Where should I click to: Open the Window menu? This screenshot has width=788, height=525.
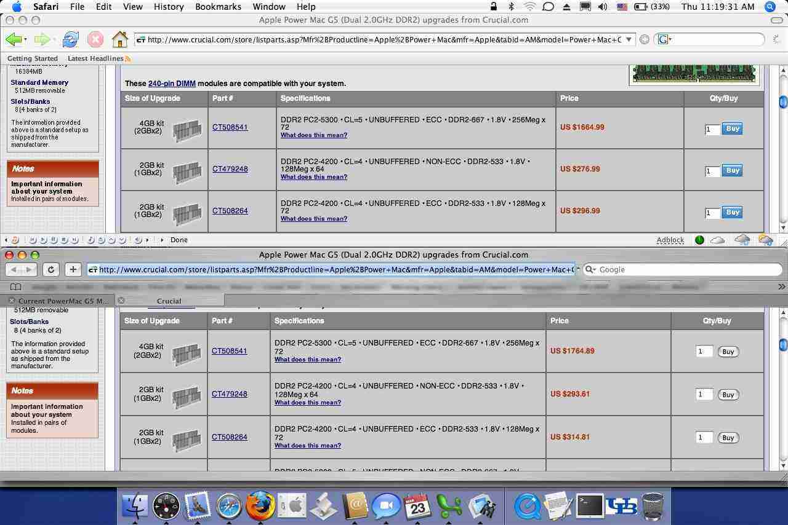pos(269,7)
